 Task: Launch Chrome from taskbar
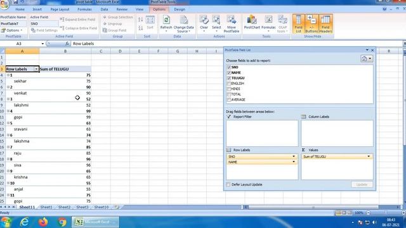click(62, 222)
